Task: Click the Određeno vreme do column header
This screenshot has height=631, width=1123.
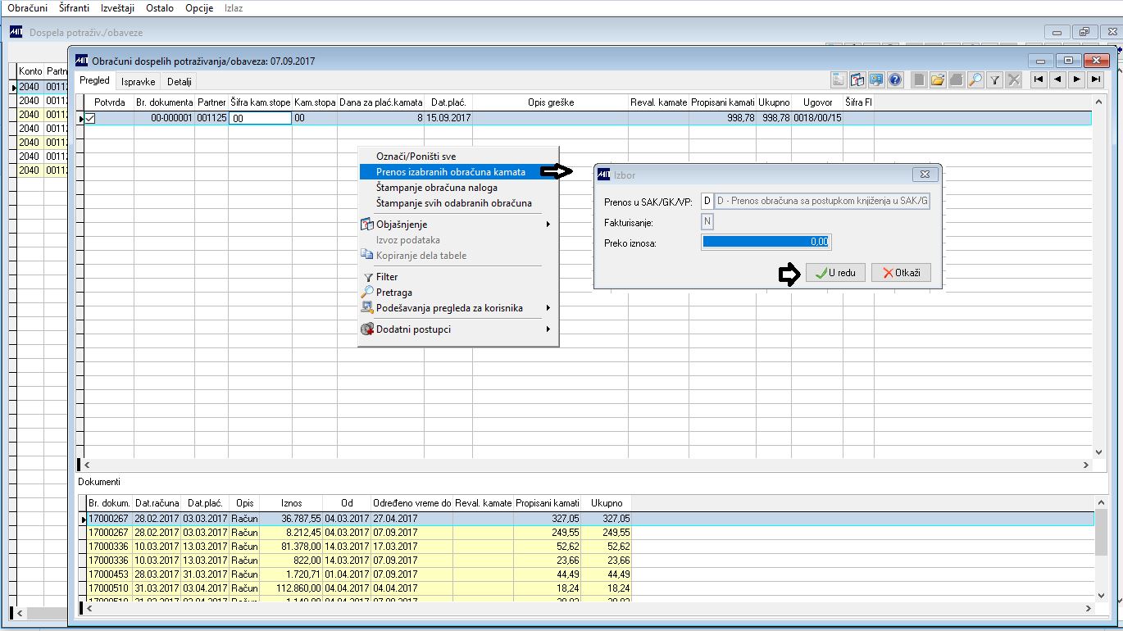Action: click(x=411, y=503)
